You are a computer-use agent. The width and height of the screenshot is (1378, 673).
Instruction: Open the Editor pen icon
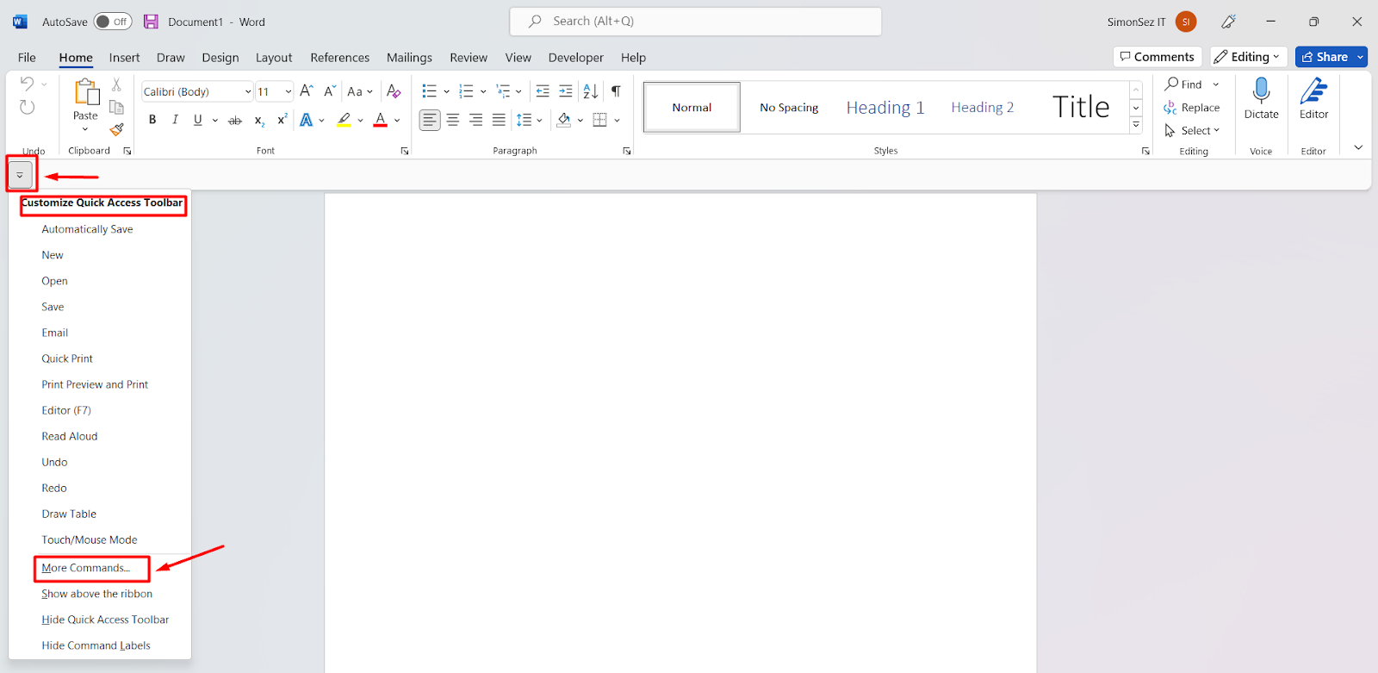[1313, 90]
